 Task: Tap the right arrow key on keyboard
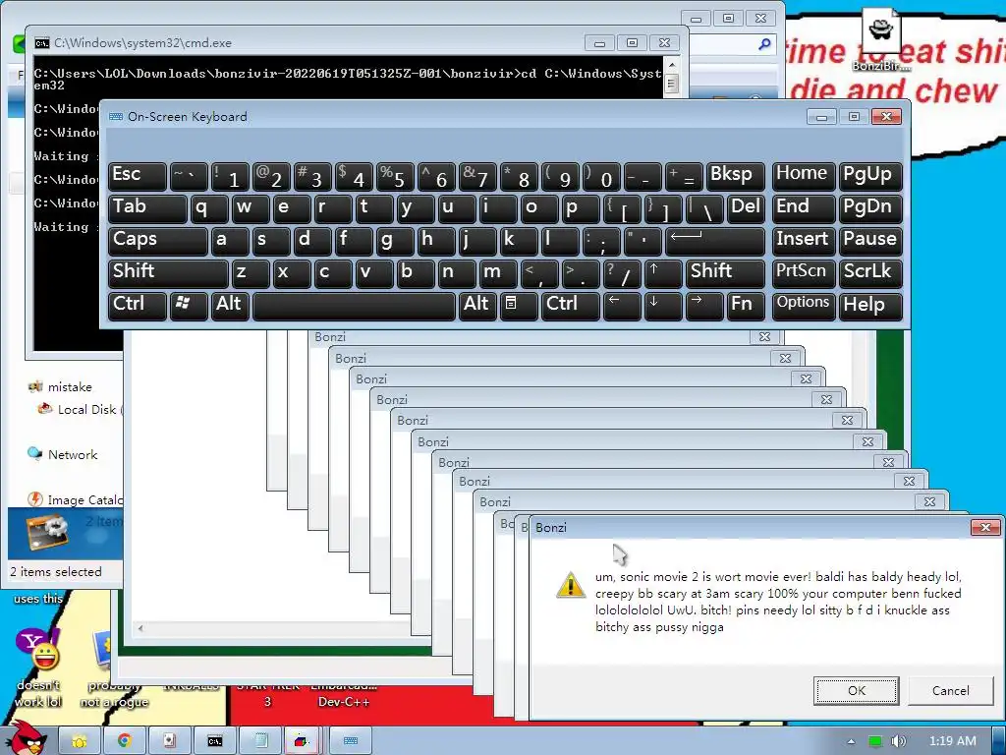(x=703, y=305)
